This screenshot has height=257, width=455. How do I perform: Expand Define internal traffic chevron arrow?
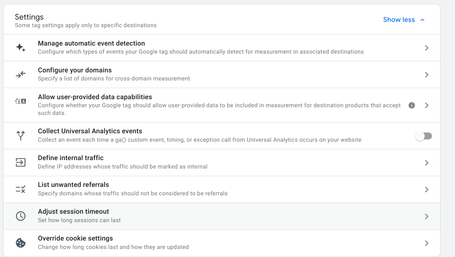(x=427, y=163)
